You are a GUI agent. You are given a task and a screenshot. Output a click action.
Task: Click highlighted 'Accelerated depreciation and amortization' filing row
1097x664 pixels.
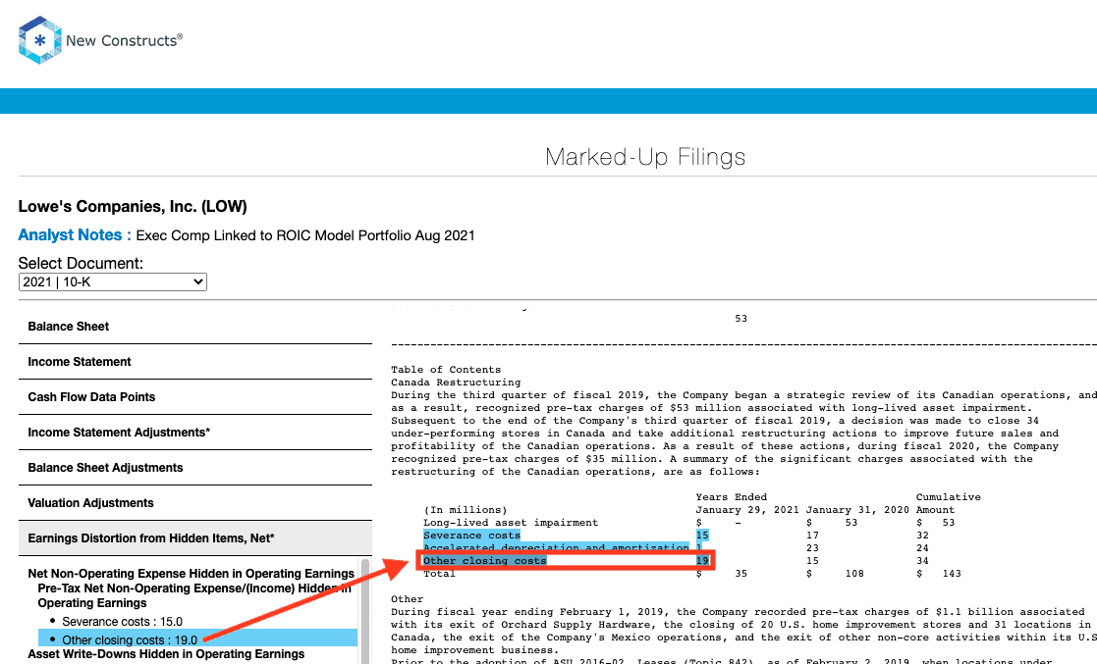coord(556,547)
